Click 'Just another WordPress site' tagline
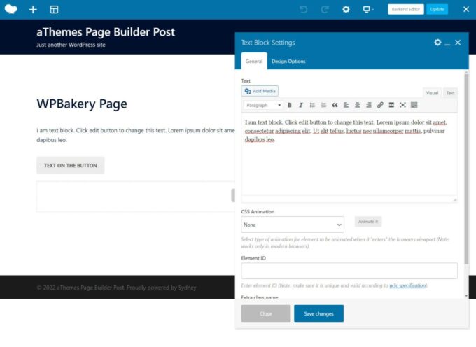Image resolution: width=476 pixels, height=347 pixels. point(71,45)
